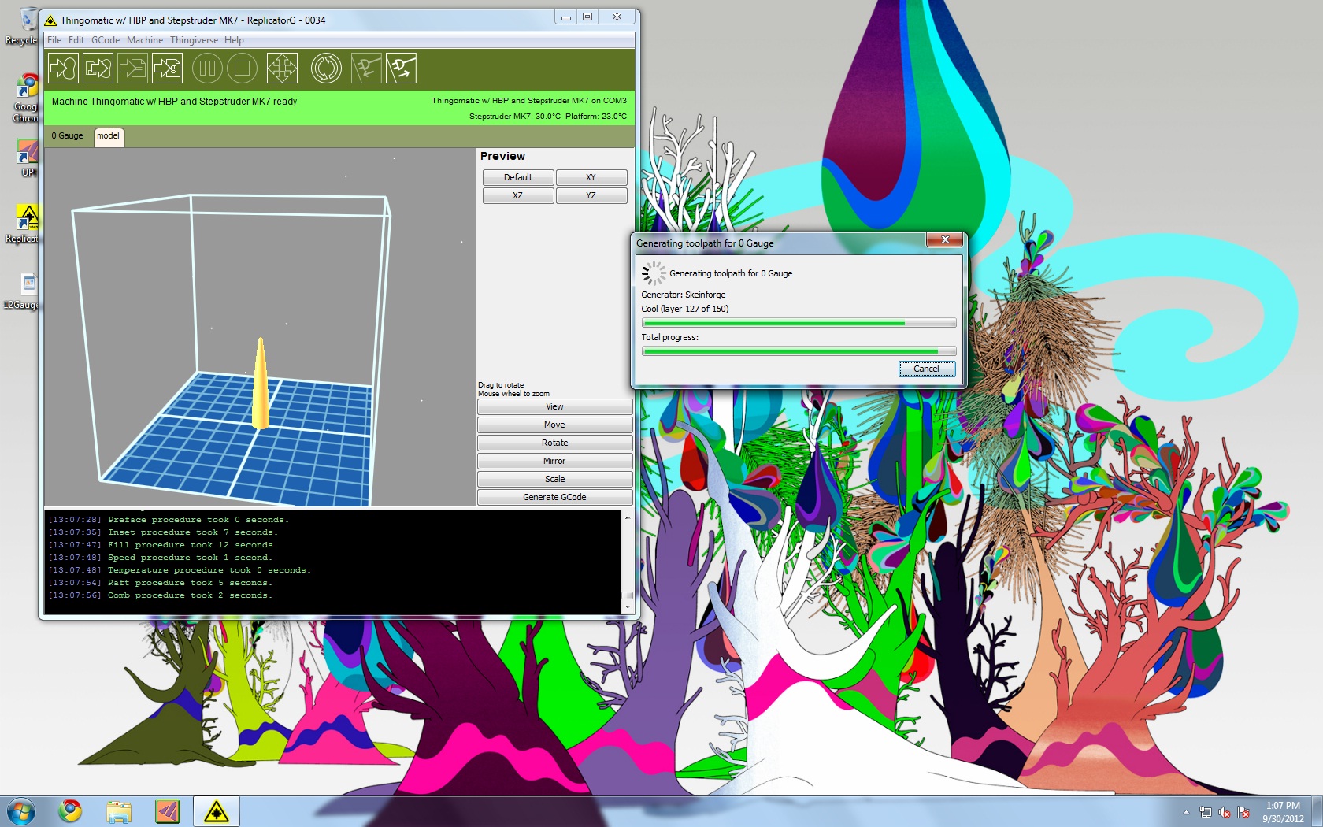Image resolution: width=1323 pixels, height=827 pixels.
Task: Click the Reset machine circular arrows icon
Action: point(326,69)
